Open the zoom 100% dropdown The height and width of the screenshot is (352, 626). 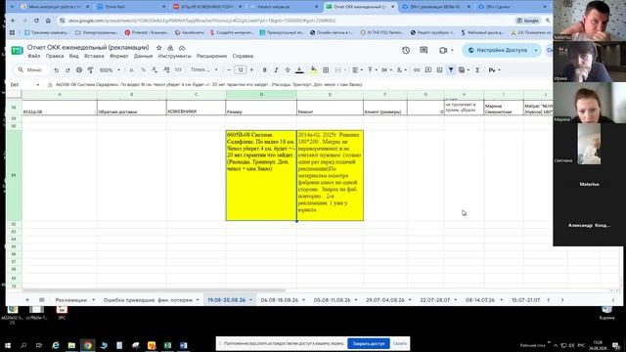[x=110, y=69]
